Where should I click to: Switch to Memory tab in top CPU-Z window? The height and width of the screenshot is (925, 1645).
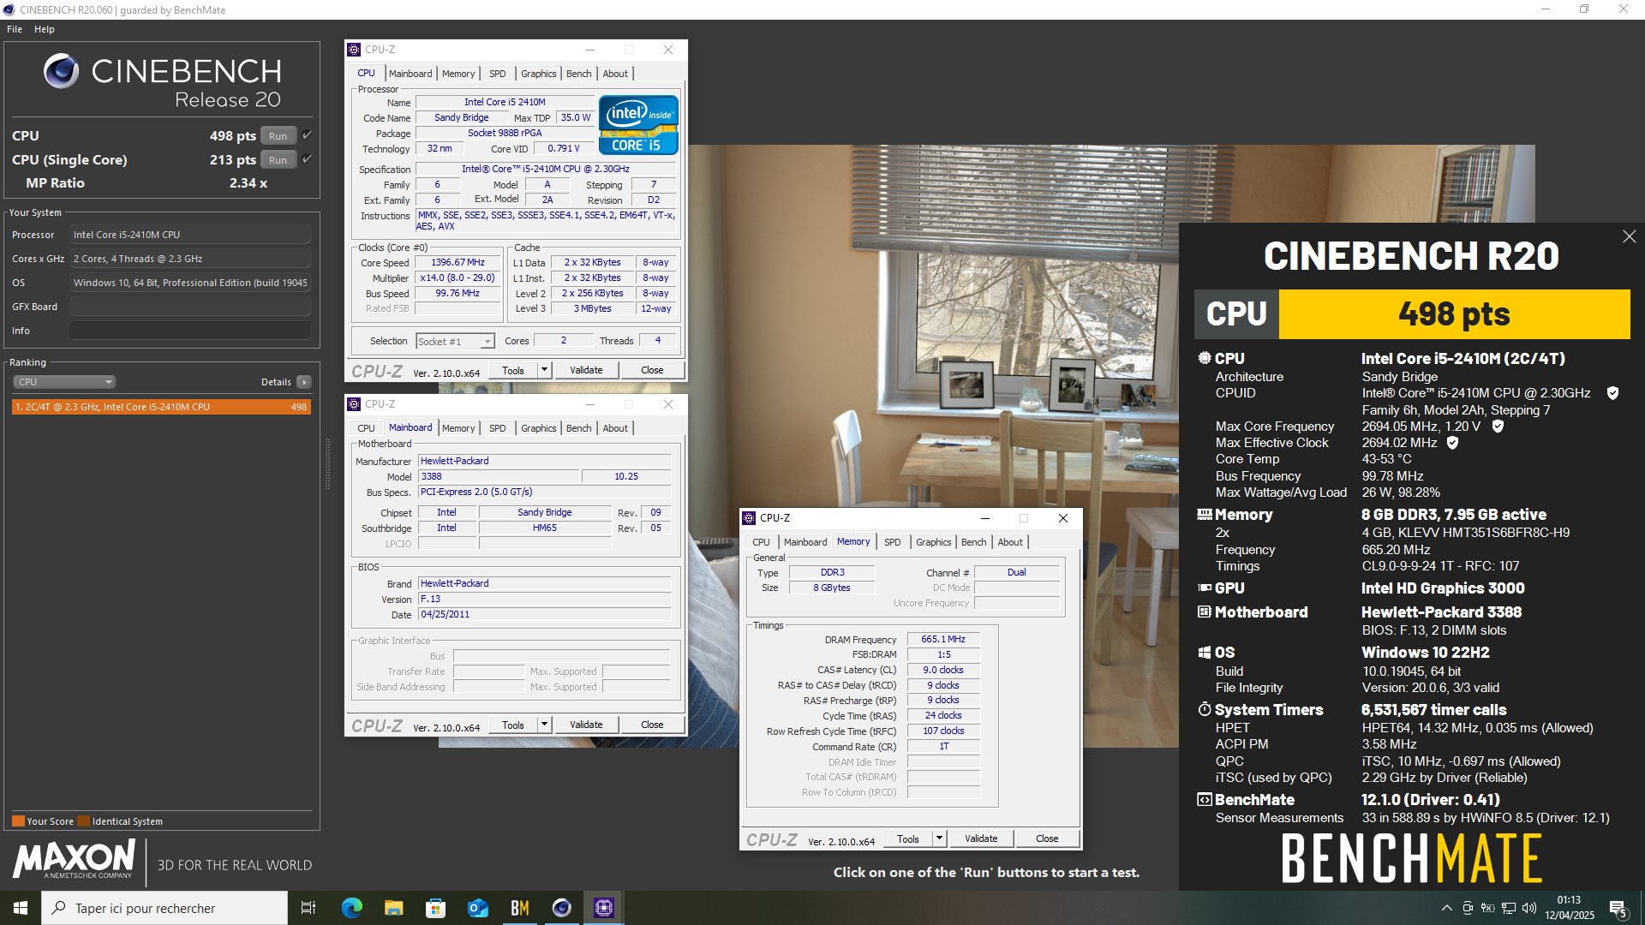tap(458, 74)
